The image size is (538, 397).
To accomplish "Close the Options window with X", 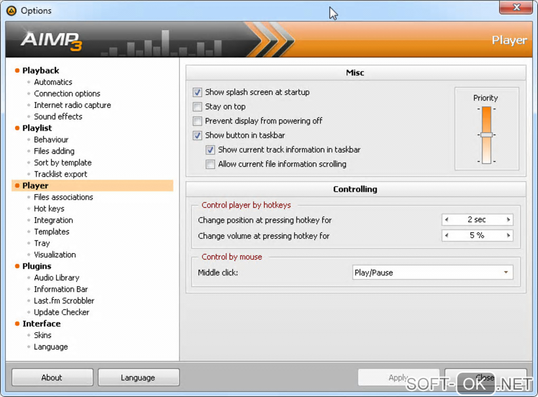I will 516,7.
